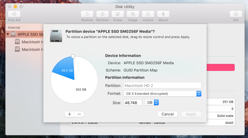This screenshot has width=248, height=138.
Task: Click the Apply button
Action: point(191,114)
